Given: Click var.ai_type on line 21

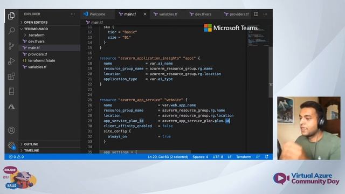Looking at the screenshot, I should (161, 79).
